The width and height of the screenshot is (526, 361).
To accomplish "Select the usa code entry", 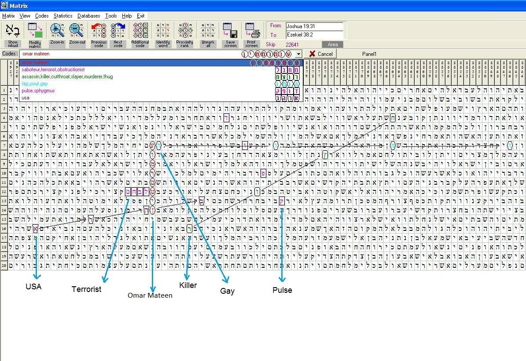I will tap(161, 98).
